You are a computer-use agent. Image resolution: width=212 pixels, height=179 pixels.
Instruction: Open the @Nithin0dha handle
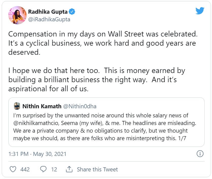(79, 106)
